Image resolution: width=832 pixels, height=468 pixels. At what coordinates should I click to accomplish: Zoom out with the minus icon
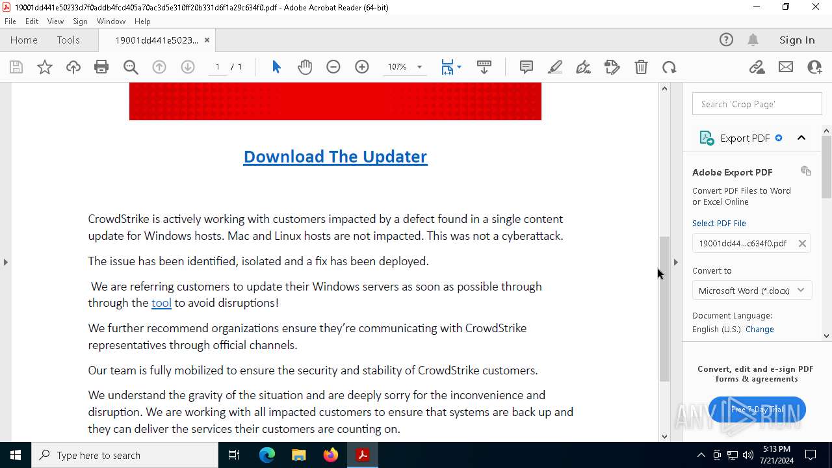[333, 67]
